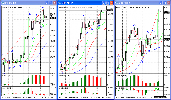Minimize the USDJPY,H1 chart window
Image resolution: width=171 pixels, height=100 pixels.
point(47,3)
